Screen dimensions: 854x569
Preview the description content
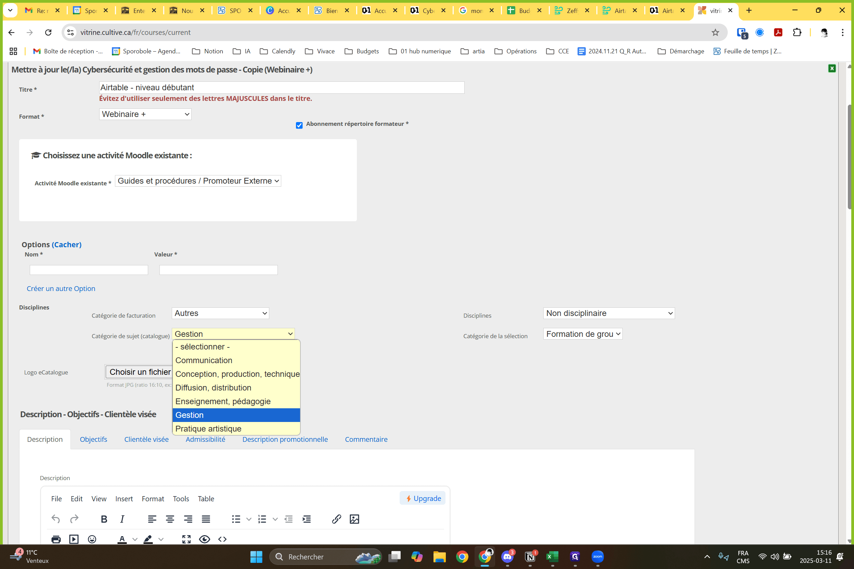tap(204, 539)
